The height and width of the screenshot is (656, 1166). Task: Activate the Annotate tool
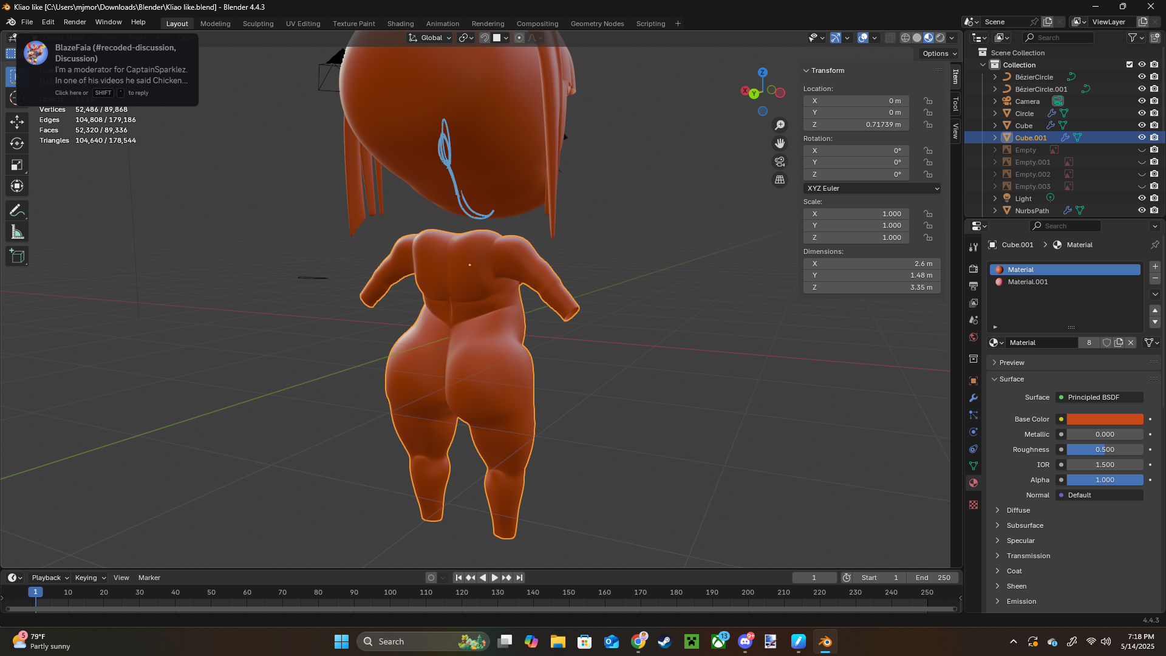(17, 211)
